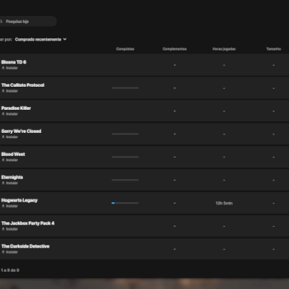The width and height of the screenshot is (289, 289).
Task: Open The Callisto Protocol title
Action: coord(23,85)
